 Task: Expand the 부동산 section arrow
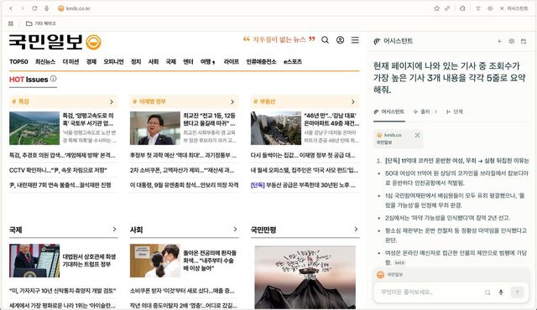tap(353, 102)
